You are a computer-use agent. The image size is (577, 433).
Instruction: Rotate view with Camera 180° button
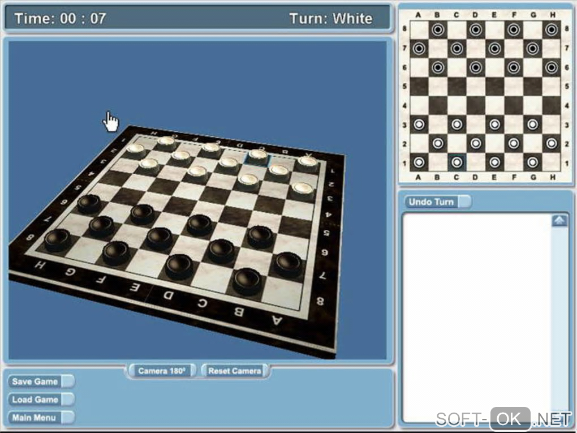tap(162, 371)
